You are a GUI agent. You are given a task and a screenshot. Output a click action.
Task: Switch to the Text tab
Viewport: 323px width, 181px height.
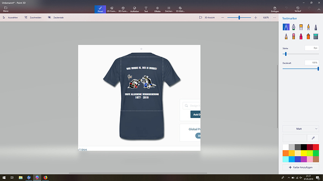click(146, 9)
